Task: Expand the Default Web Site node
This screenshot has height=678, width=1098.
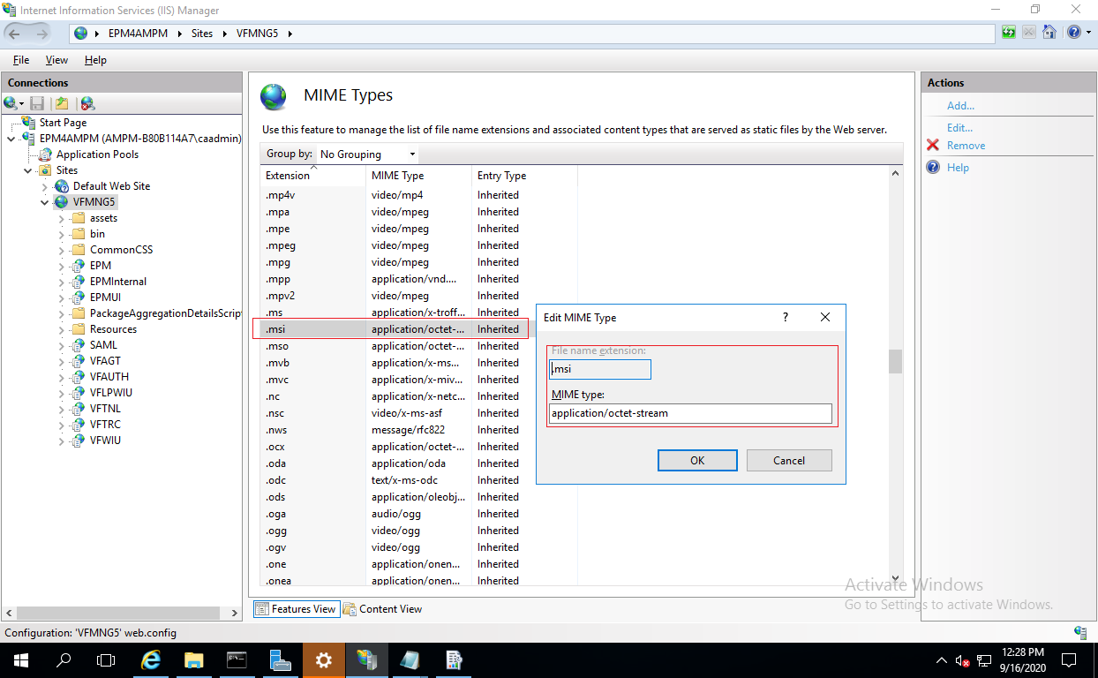Action: click(45, 186)
